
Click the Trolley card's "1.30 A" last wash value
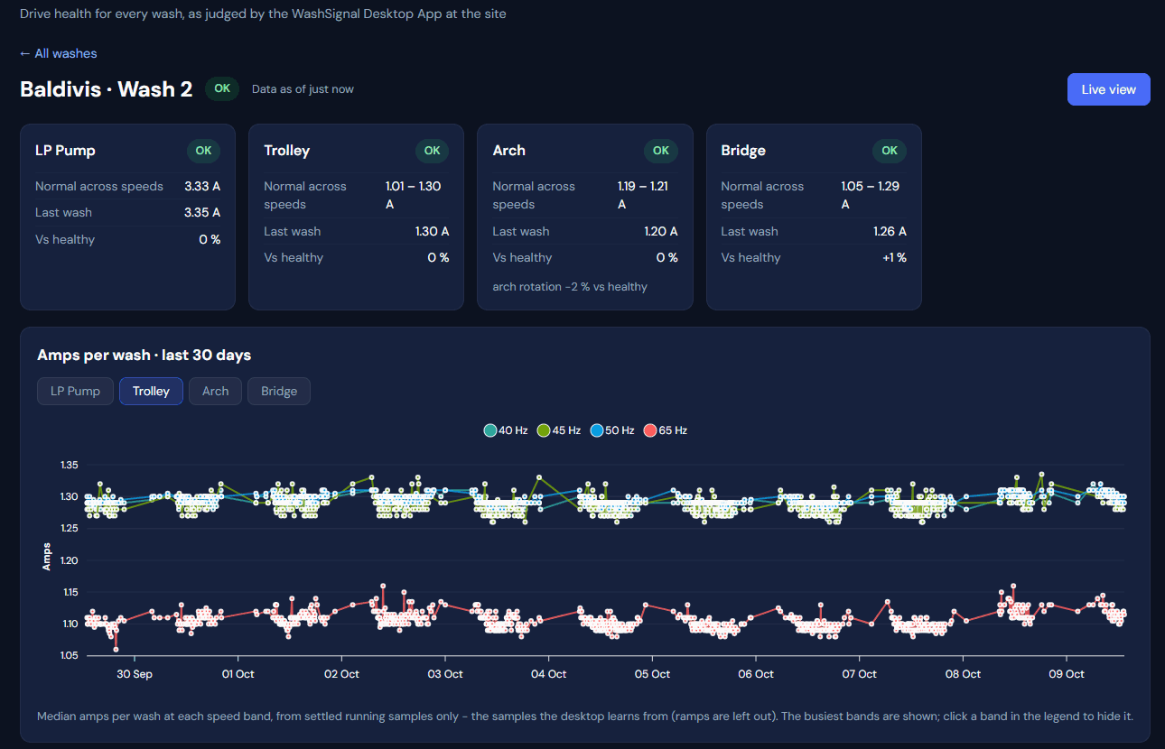[432, 231]
